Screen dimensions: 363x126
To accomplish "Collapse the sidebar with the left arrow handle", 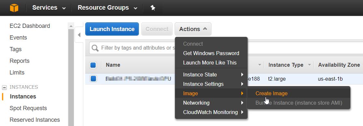I will pos(79,35).
